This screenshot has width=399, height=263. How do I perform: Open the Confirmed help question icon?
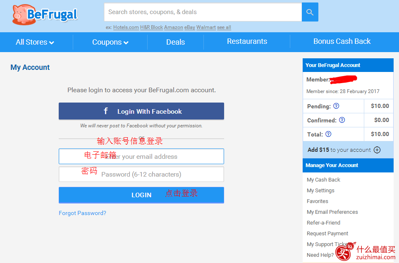click(342, 120)
